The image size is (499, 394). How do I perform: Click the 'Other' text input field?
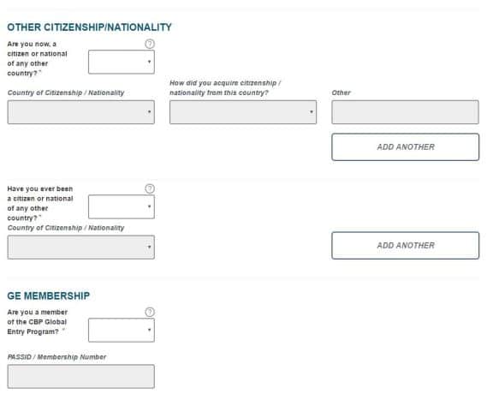pos(405,112)
